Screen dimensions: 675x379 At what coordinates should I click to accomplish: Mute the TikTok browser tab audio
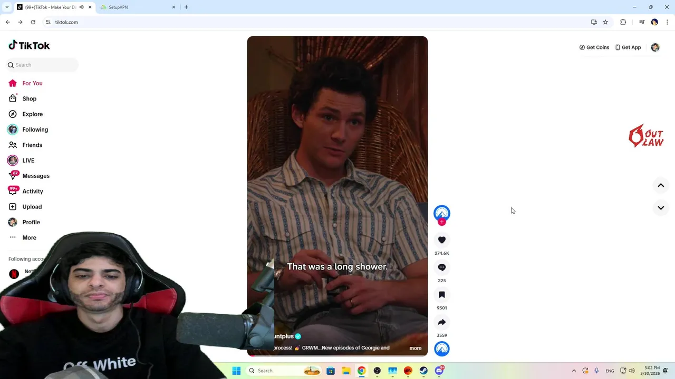click(x=81, y=7)
